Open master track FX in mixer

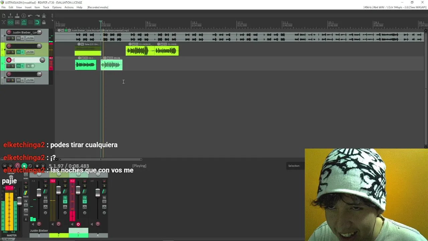coord(26,202)
